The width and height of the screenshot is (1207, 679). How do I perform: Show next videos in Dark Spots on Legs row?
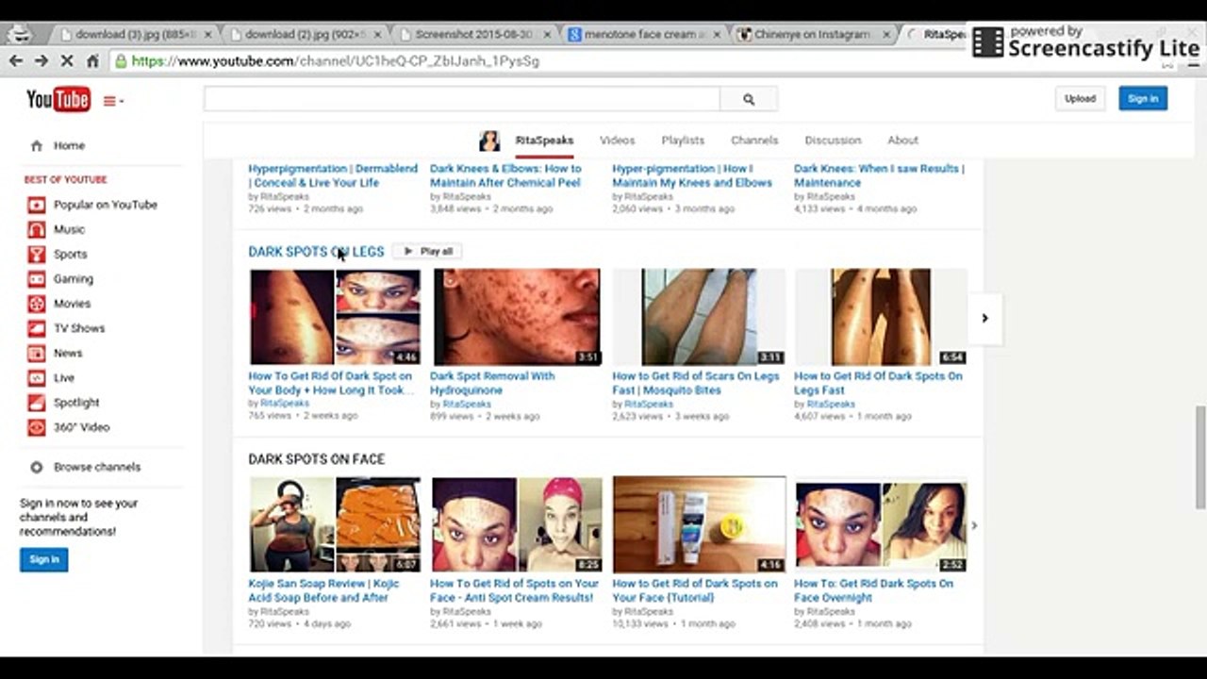point(984,319)
